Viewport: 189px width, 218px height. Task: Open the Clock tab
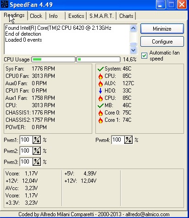36,16
